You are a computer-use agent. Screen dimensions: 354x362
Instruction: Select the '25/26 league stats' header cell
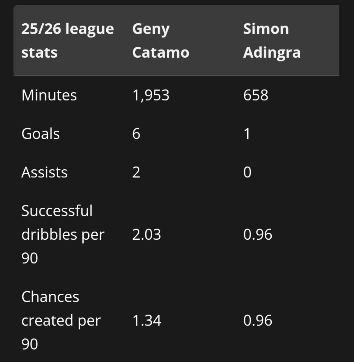[x=67, y=41]
